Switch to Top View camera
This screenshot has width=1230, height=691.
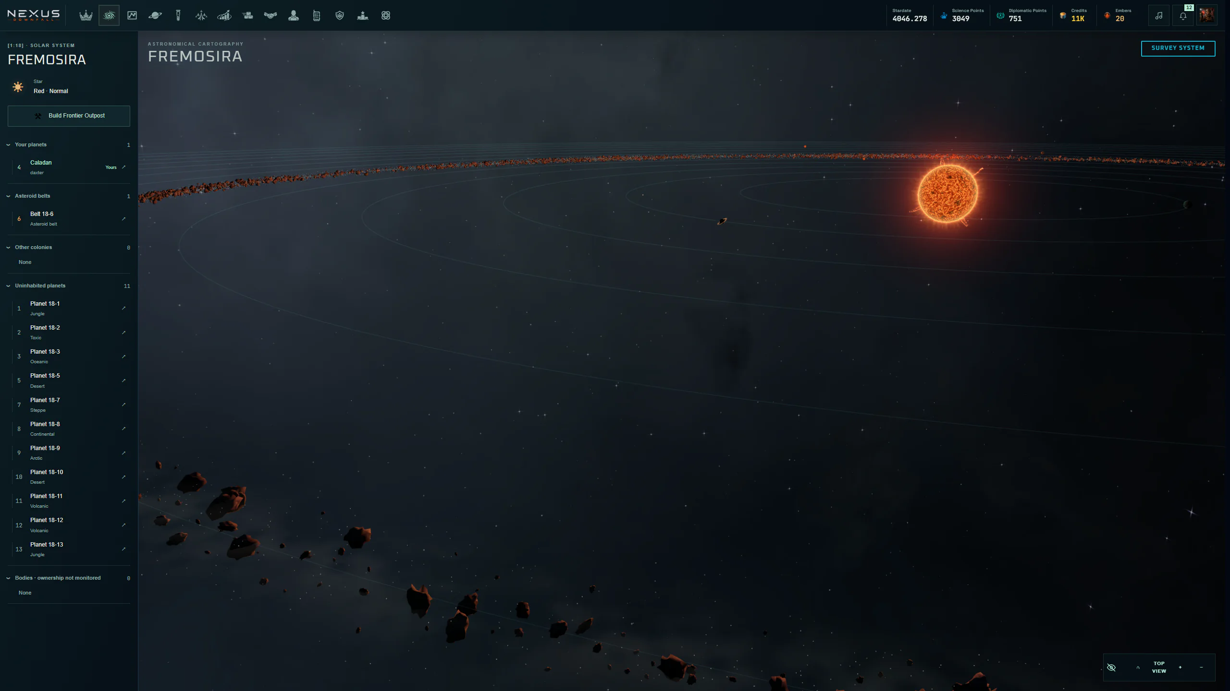click(1159, 667)
